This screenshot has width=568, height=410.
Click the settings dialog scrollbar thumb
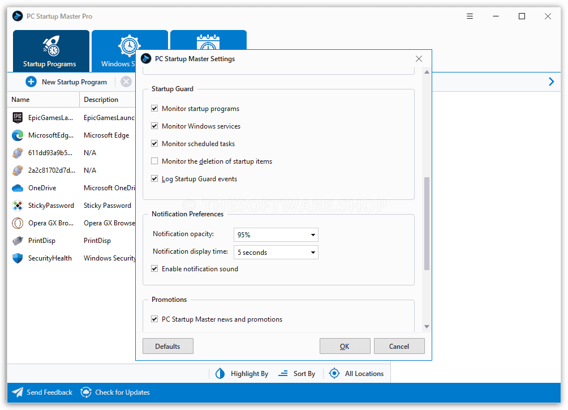[x=427, y=224]
